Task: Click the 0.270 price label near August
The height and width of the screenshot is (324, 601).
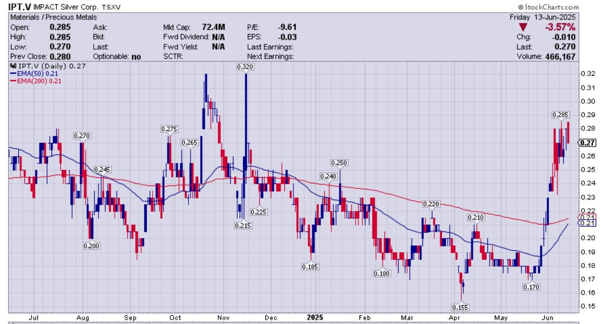Action: [82, 136]
